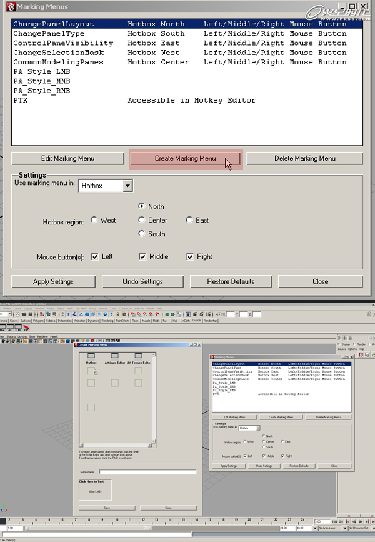Open the No Anim Layer dropdown
Viewport: 375px width, 542px height.
[x=315, y=528]
